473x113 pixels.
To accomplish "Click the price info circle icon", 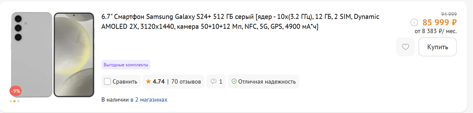I will [x=414, y=22].
